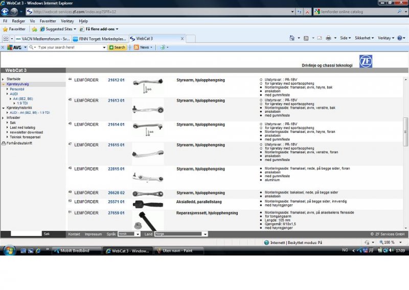
Task: Click the sidebar search input field
Action: point(26,233)
